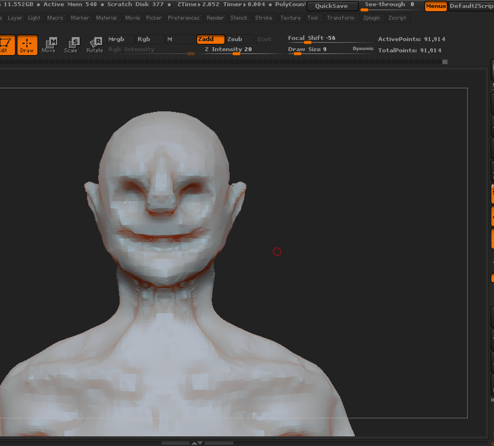Viewport: 494px width, 446px height.
Task: Open the Texture menu
Action: click(291, 18)
